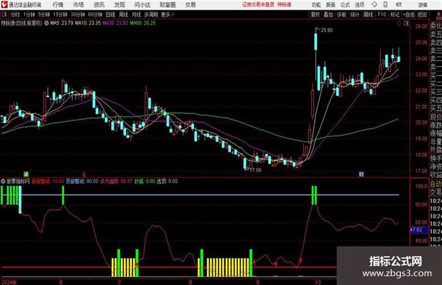
Task: Click the diamond icon above chart
Action: pyautogui.click(x=399, y=23)
